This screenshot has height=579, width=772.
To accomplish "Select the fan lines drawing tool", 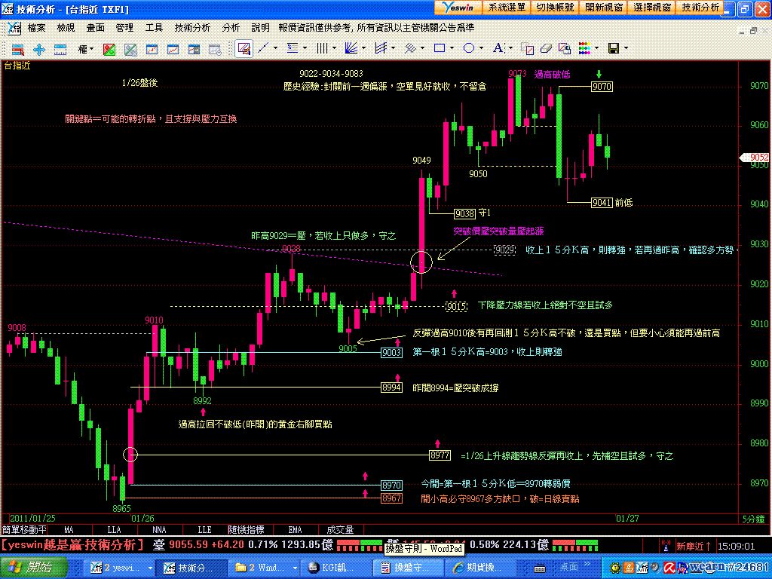I will tap(351, 47).
